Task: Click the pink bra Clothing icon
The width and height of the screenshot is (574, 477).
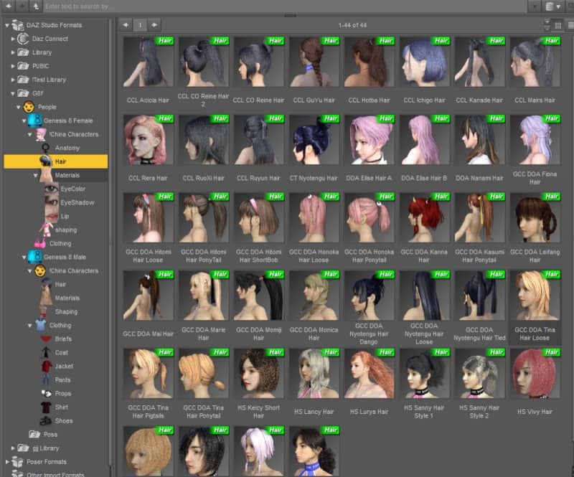Action: pos(40,243)
